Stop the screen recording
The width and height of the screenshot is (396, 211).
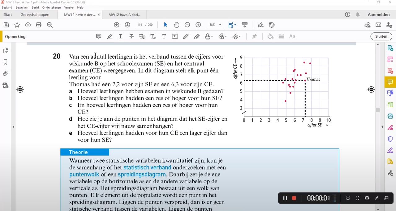pos(294,198)
